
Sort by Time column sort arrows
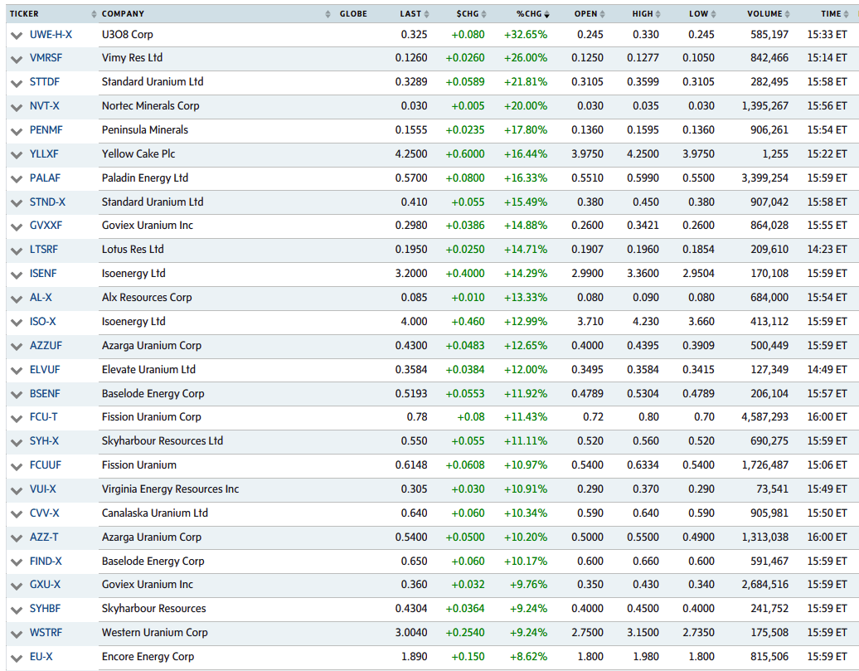tap(846, 14)
